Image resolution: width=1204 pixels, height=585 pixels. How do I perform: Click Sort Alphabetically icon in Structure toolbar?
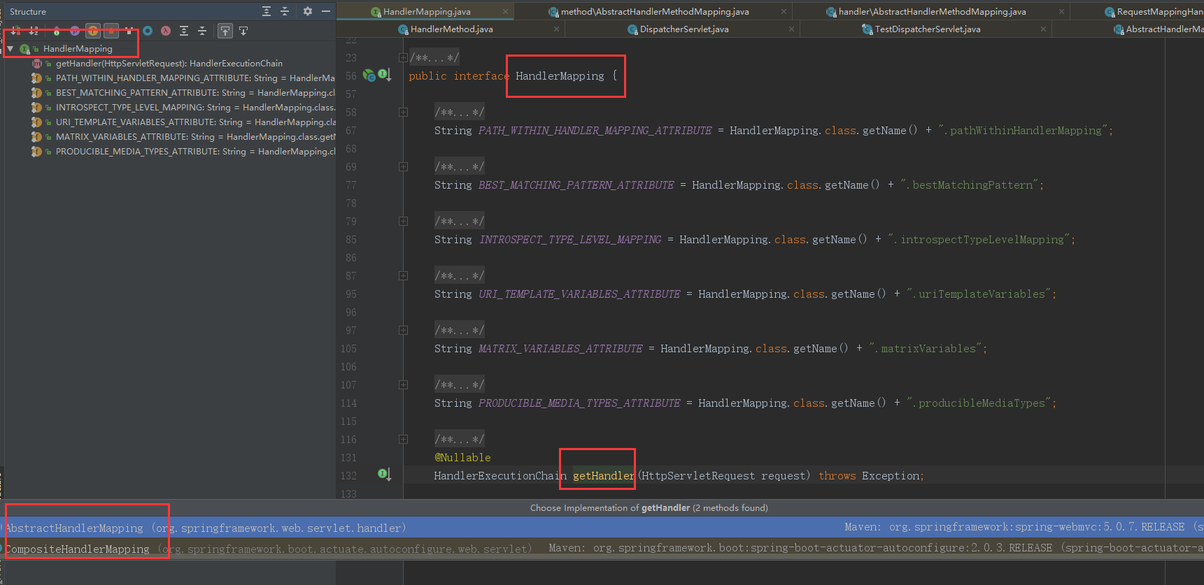tap(34, 31)
